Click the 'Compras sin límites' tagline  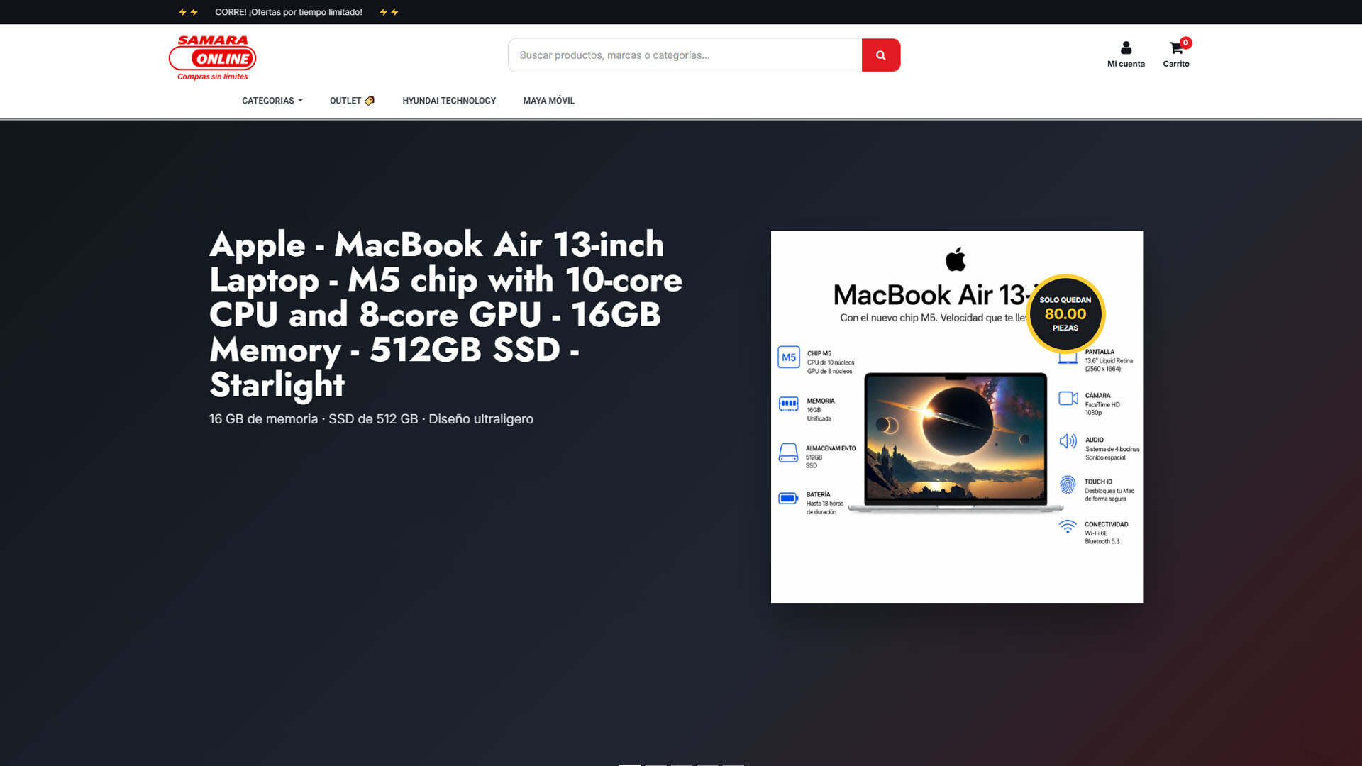[x=212, y=77]
